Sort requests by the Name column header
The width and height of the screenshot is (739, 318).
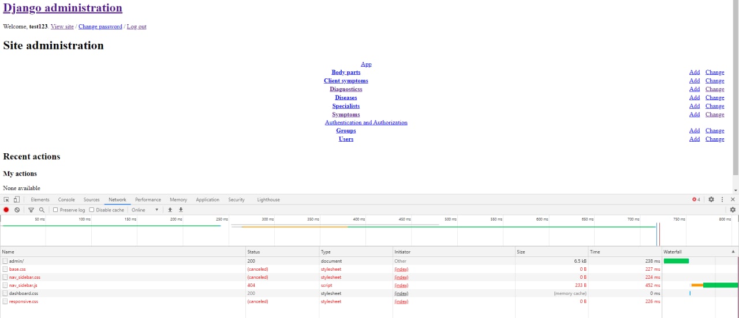pyautogui.click(x=123, y=252)
